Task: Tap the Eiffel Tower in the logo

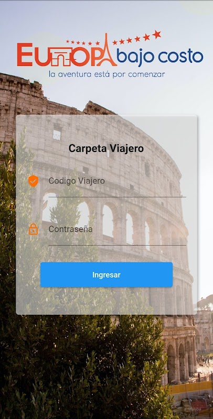Action: 106,50
